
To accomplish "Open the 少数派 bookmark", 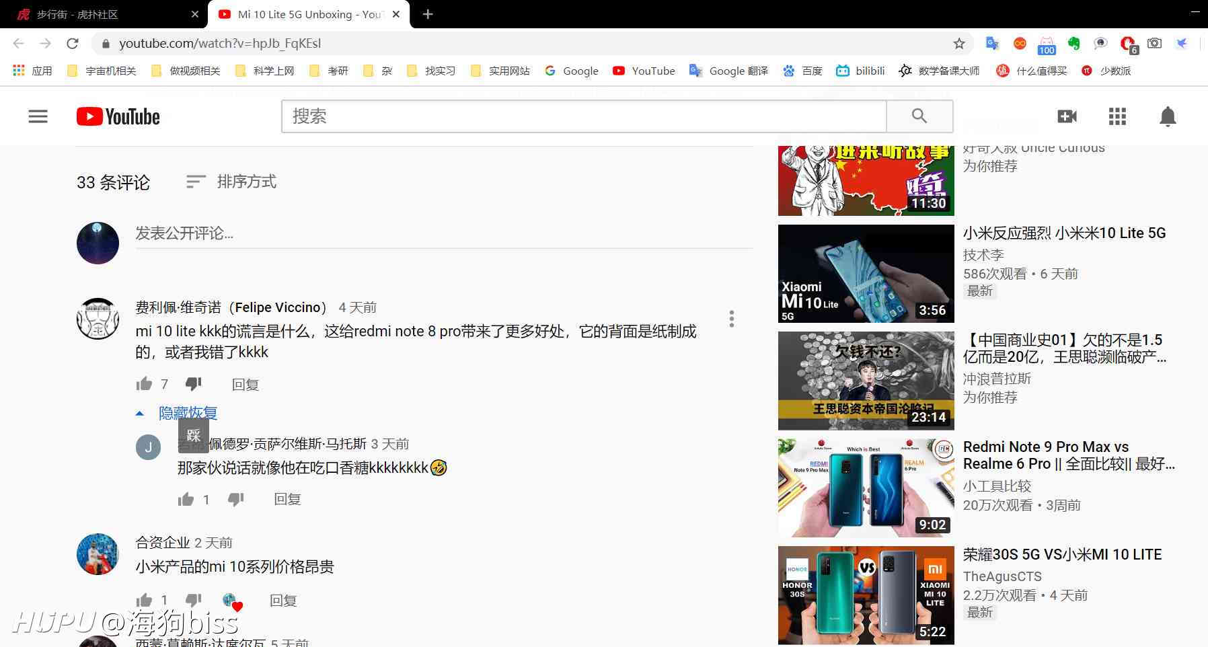I will tap(1106, 71).
